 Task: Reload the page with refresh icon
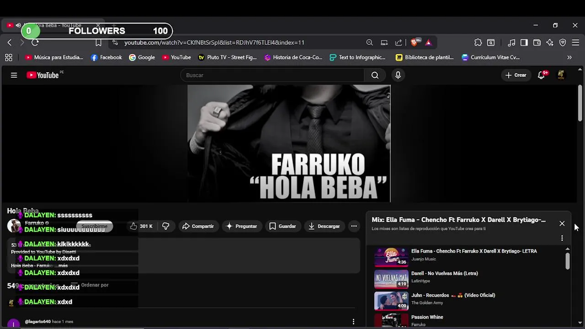[x=35, y=42]
